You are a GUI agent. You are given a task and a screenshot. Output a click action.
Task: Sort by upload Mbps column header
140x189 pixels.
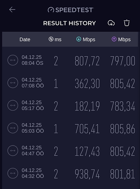(x=121, y=39)
